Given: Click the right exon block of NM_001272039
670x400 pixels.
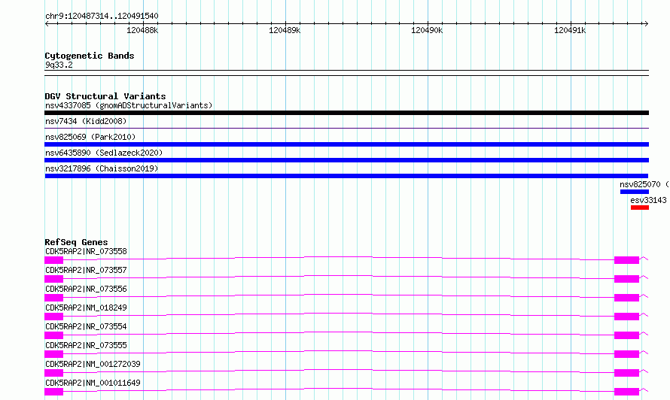Looking at the screenshot, I should point(627,373).
